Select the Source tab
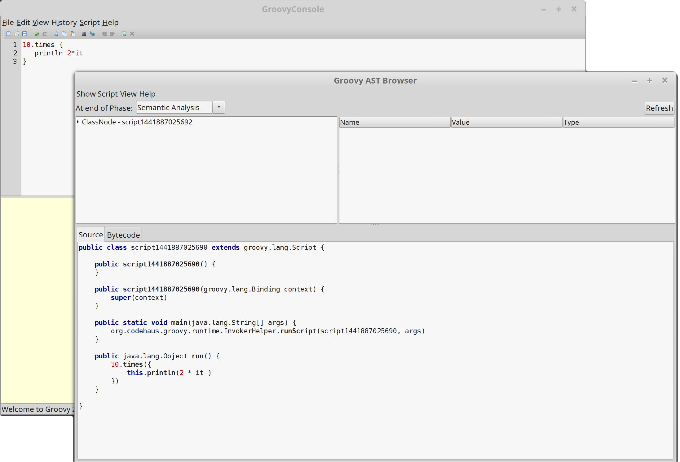680x462 pixels. tap(91, 234)
